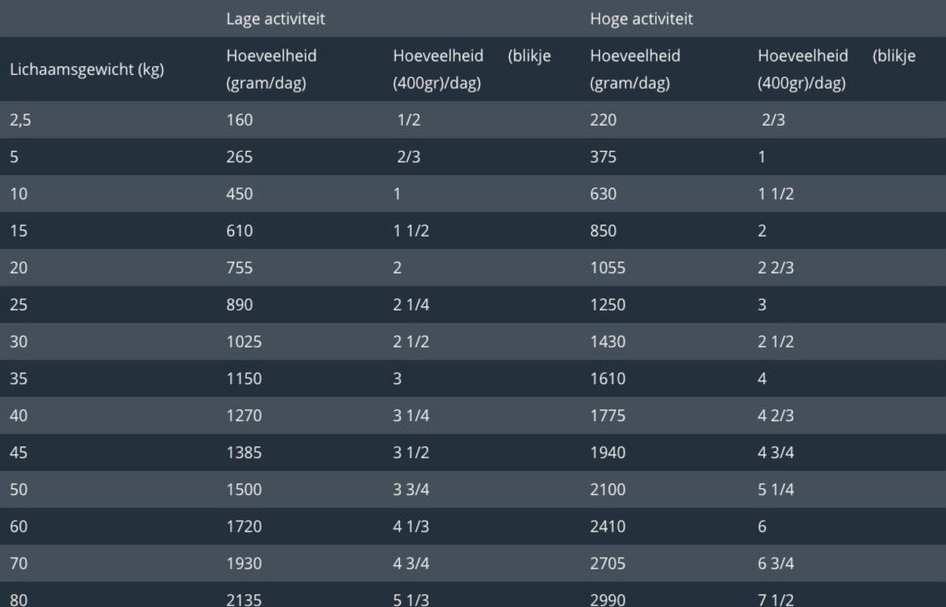Click the 2,5 kg body weight cell
Viewport: 946px width, 607px height.
(x=21, y=120)
